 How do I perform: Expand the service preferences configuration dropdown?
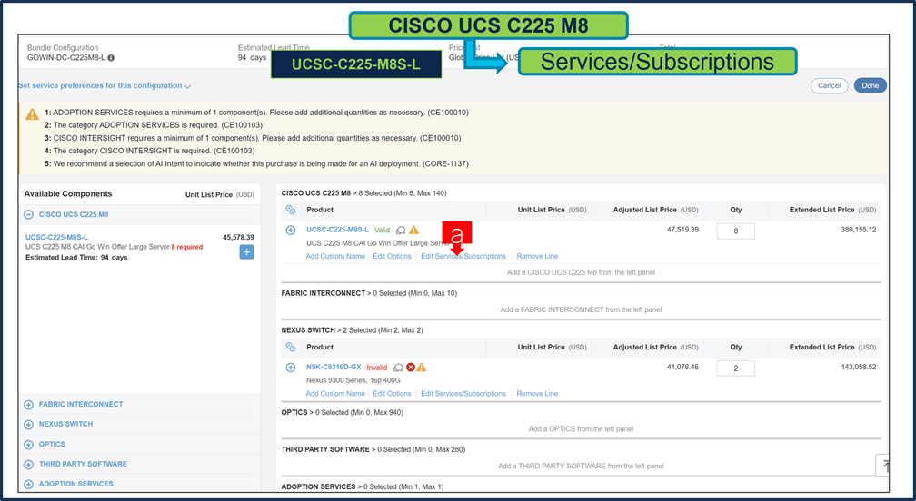[105, 85]
